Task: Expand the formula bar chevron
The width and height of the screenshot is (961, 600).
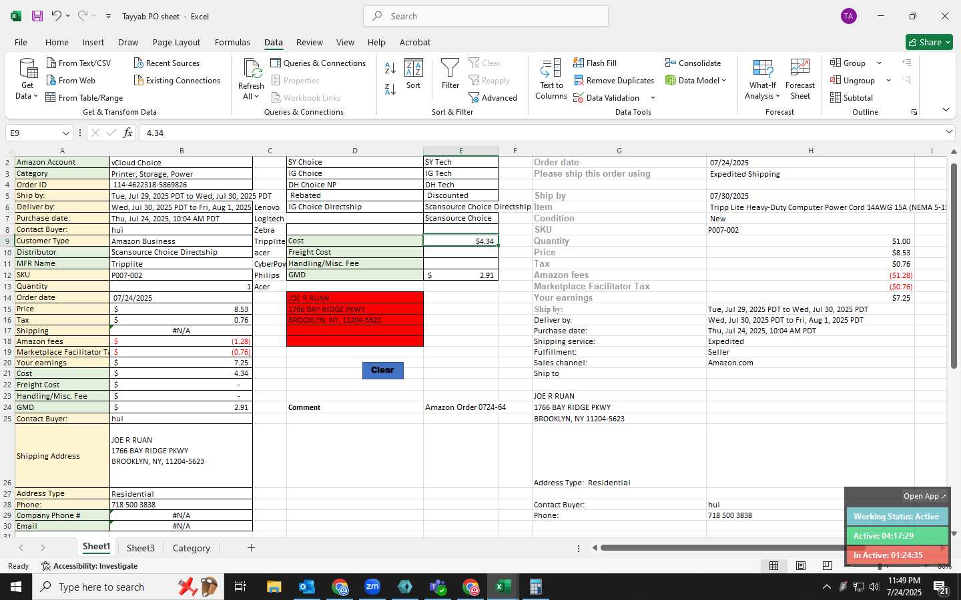Action: coord(949,133)
